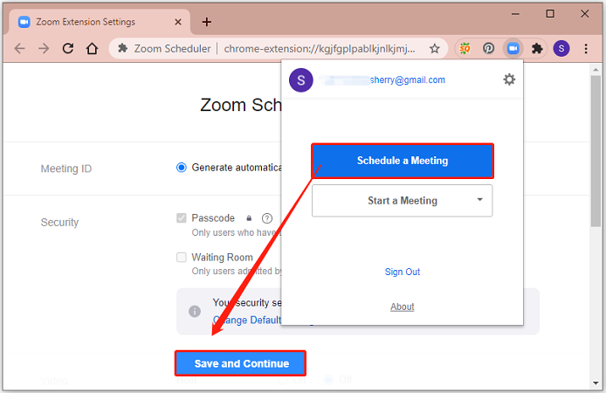Select Generate automatically radio button

(182, 168)
